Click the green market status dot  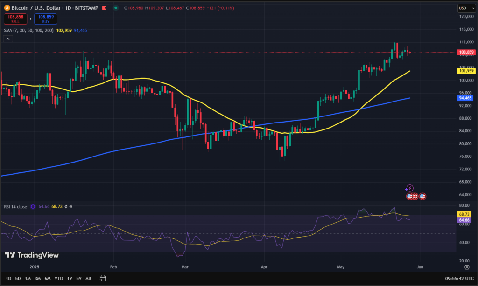(116, 8)
